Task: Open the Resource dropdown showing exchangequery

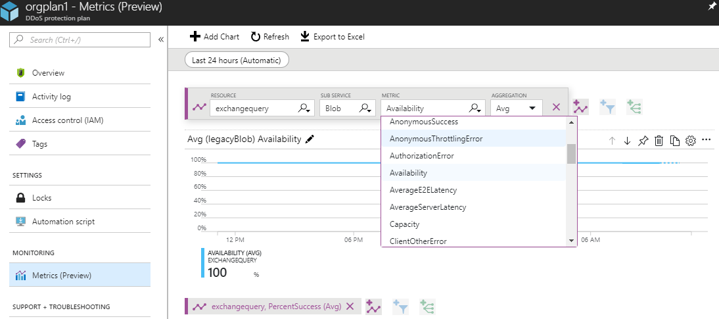Action: (x=262, y=109)
